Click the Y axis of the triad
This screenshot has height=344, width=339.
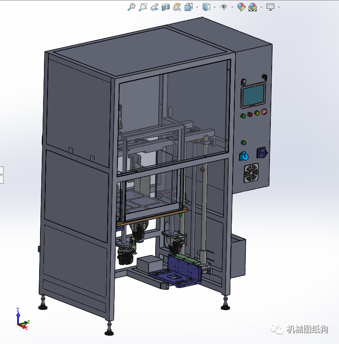pos(25,323)
